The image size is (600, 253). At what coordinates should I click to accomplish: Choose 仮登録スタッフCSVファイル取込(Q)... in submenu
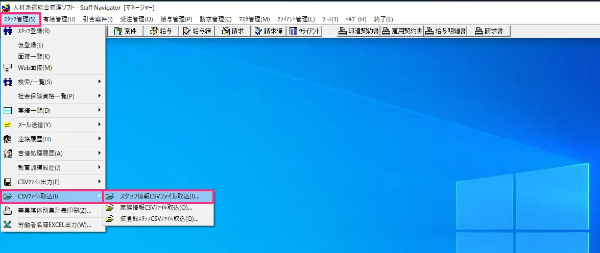[158, 219]
